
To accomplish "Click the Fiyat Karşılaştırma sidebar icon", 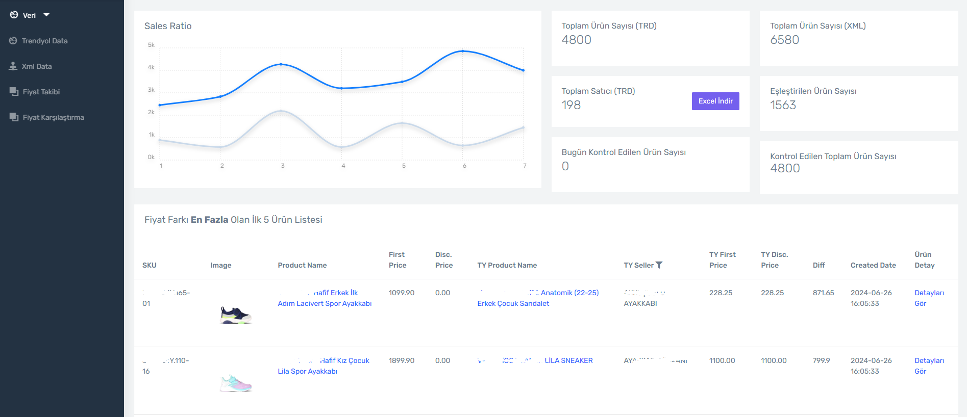I will [14, 117].
